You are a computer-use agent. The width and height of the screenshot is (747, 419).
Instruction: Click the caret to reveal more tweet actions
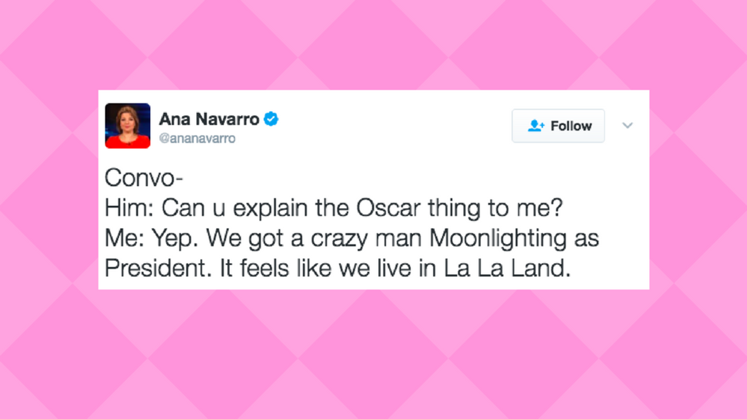[x=628, y=125]
